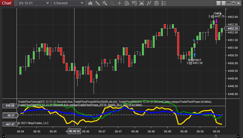
Task: Select the "3 @ 4451.50" fill label
Action: coord(195,63)
